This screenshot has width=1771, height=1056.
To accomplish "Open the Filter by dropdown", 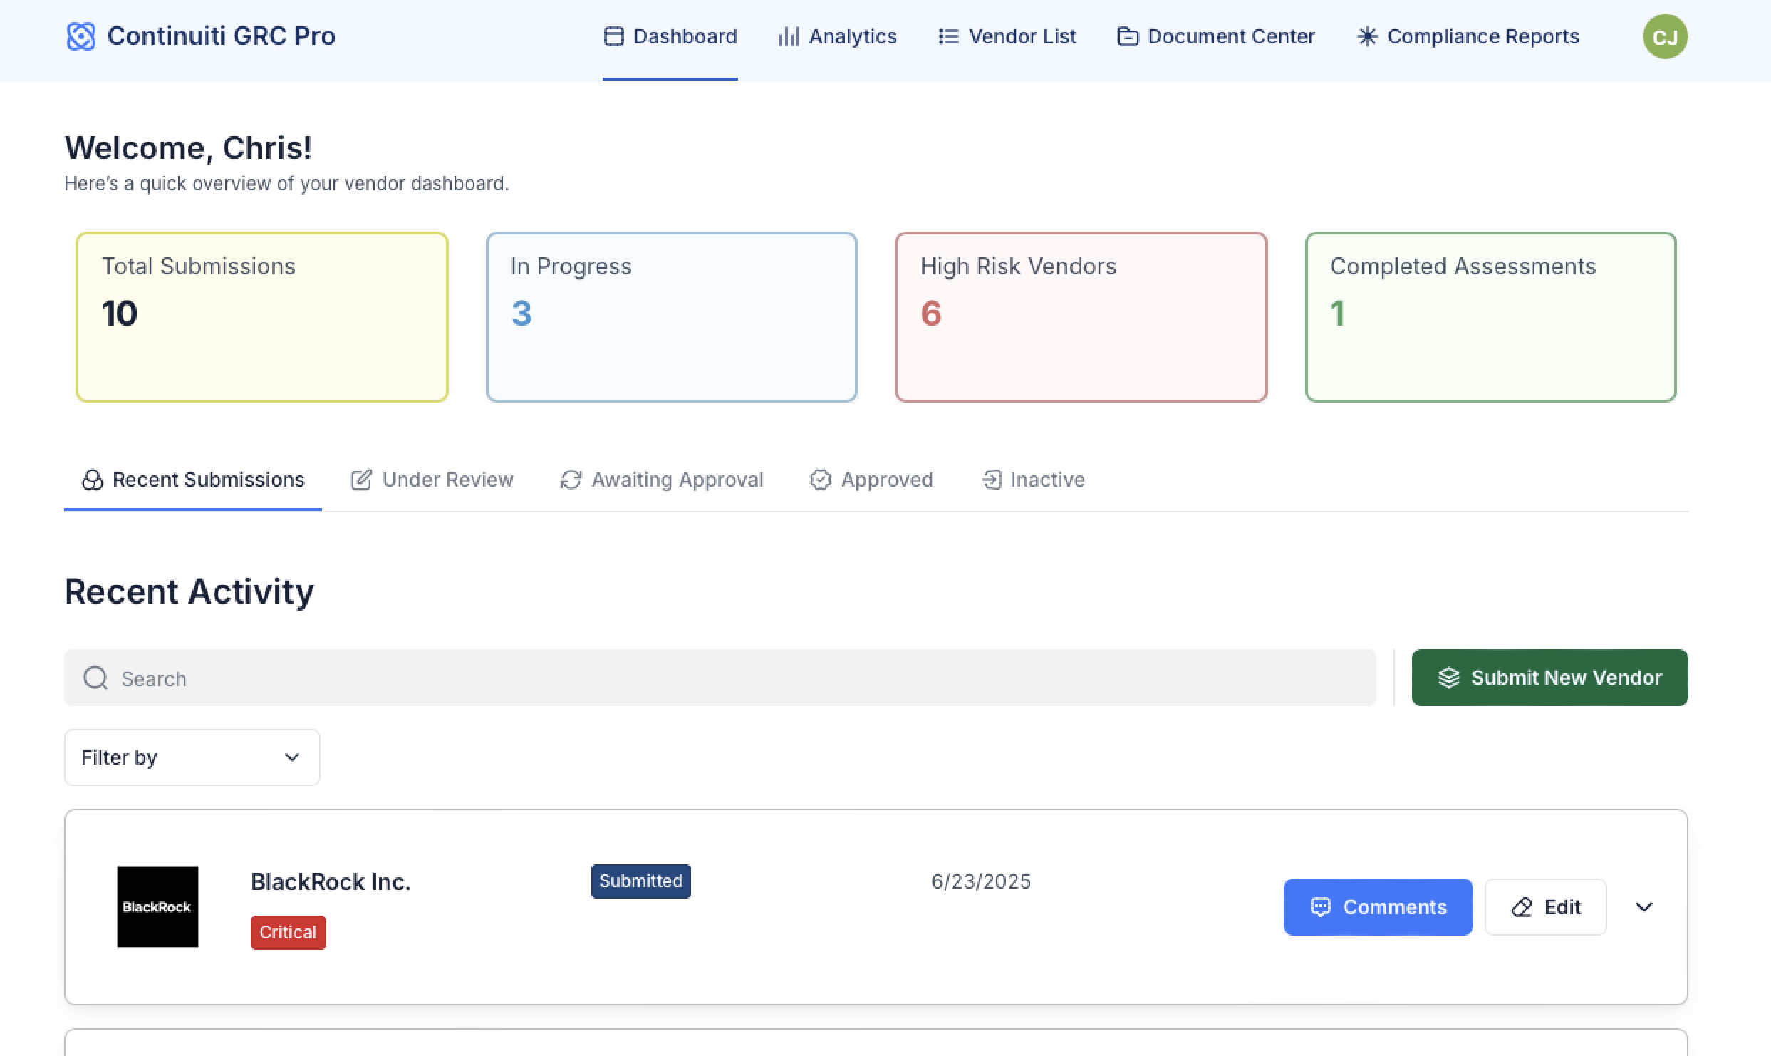I will pyautogui.click(x=192, y=757).
